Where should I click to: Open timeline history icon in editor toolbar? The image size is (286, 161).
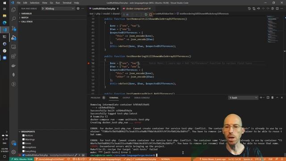(249, 8)
